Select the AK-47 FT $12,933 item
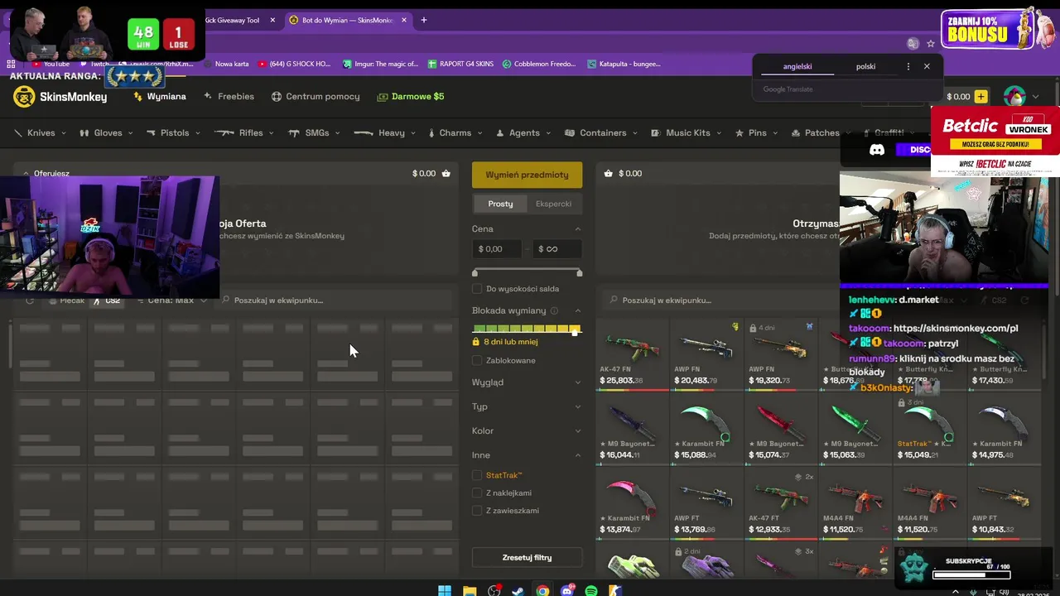The width and height of the screenshot is (1060, 596). 781,503
